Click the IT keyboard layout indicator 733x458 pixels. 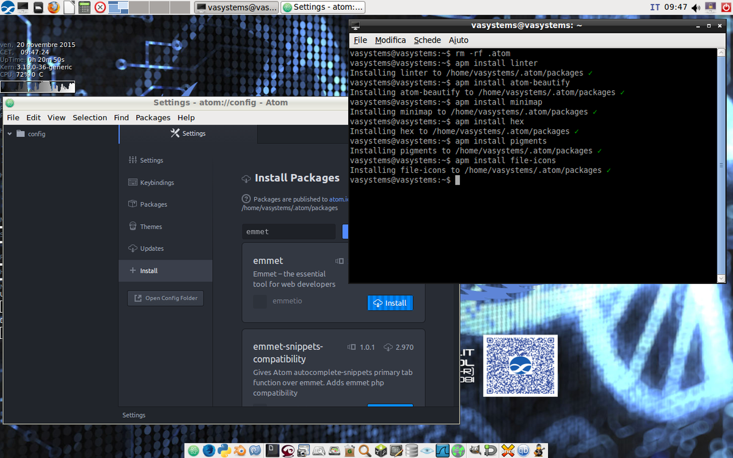tap(655, 7)
